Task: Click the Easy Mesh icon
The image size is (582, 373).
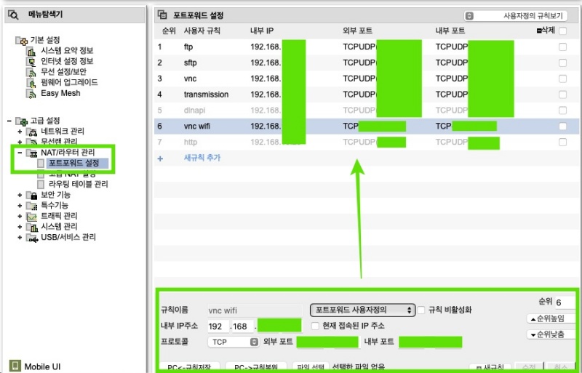Action: click(31, 93)
